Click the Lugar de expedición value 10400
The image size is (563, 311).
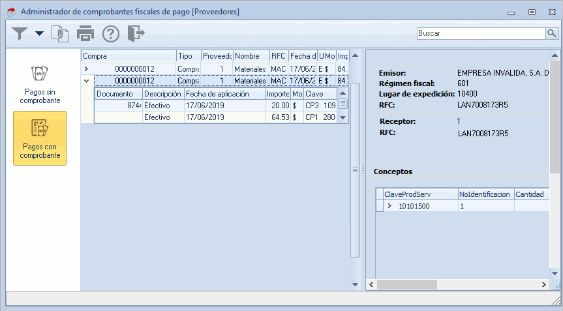pyautogui.click(x=467, y=94)
